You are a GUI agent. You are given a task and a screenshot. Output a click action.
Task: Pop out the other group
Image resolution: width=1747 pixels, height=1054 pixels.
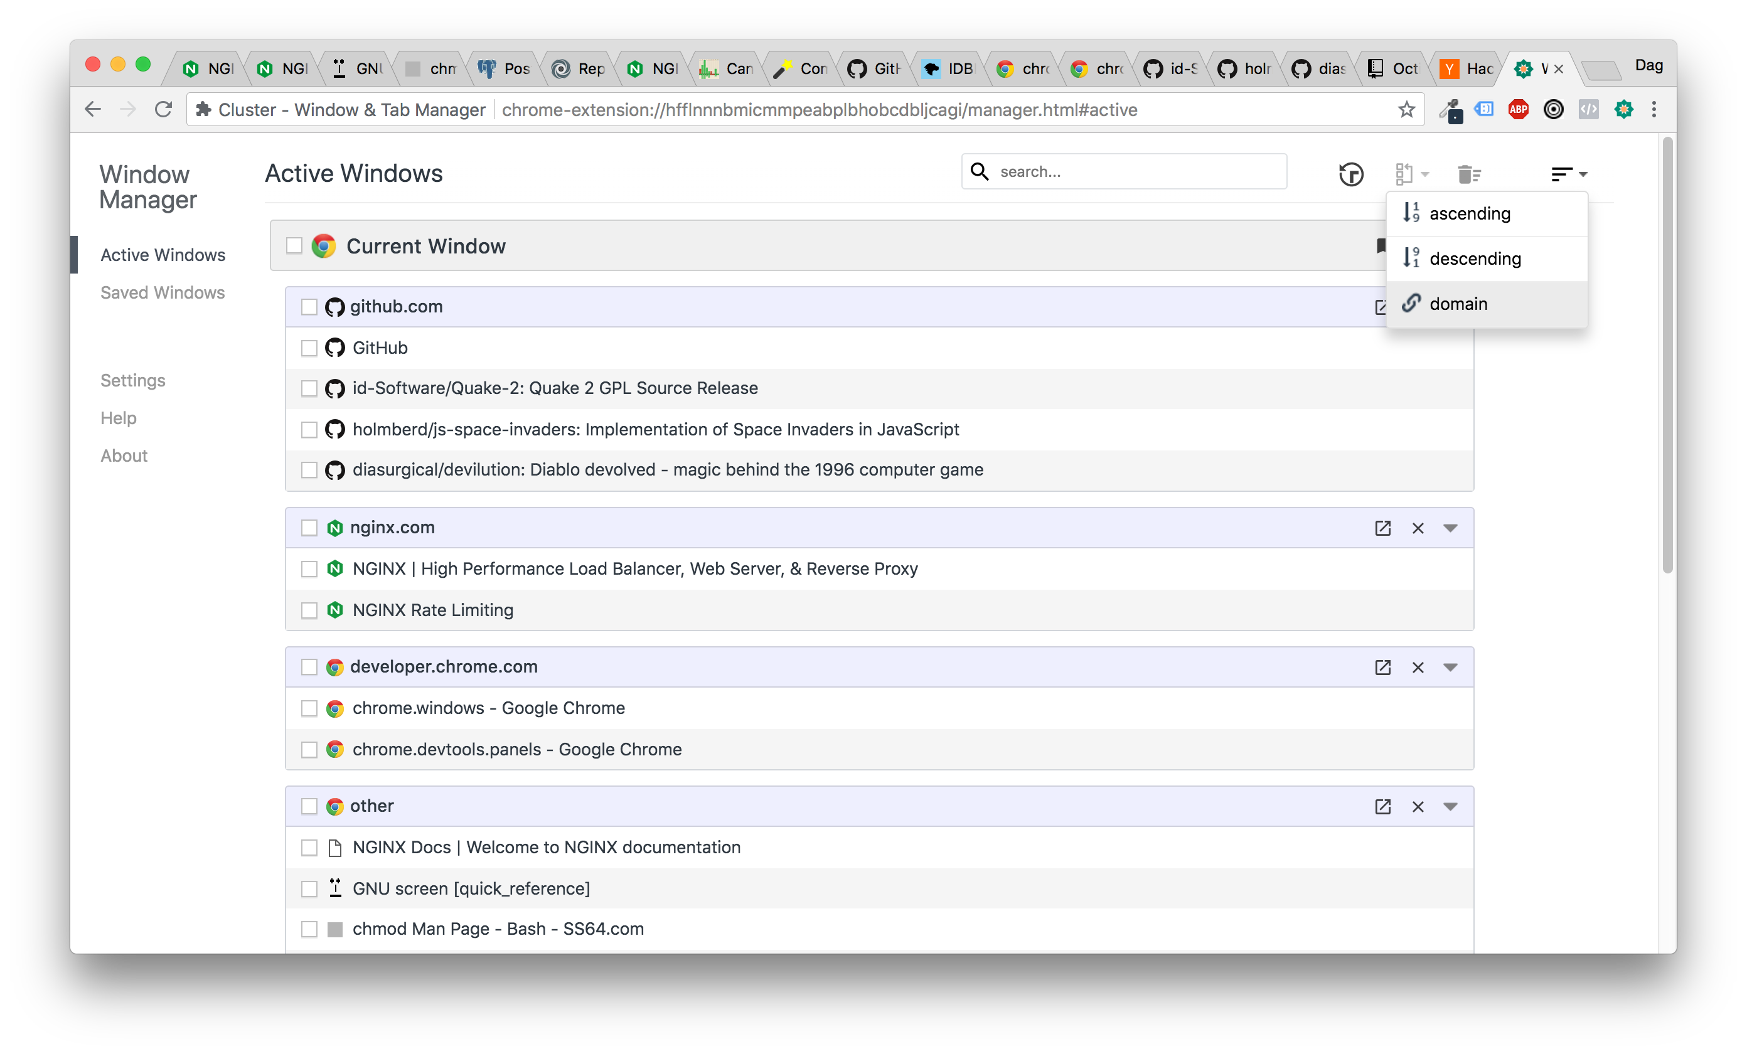click(1382, 807)
